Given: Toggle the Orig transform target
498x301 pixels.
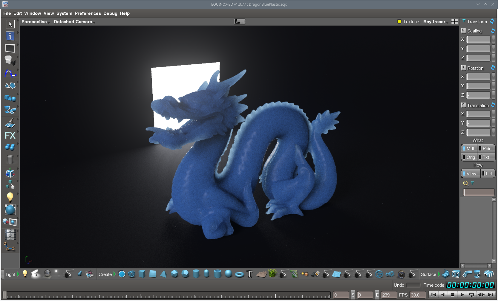Looking at the screenshot, I should (469, 157).
